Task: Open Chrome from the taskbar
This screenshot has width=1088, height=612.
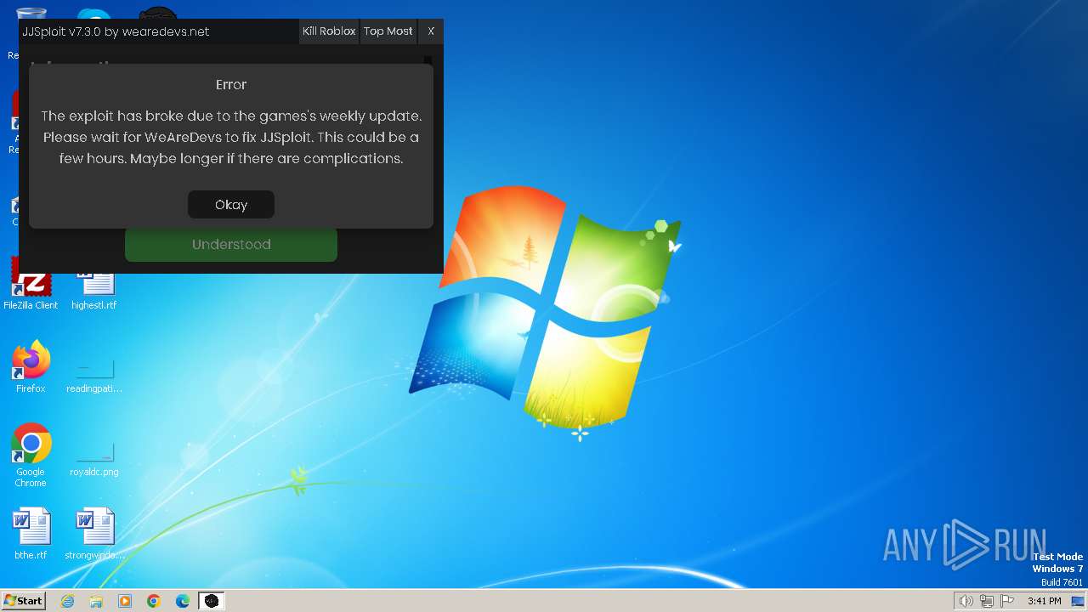Action: (154, 601)
